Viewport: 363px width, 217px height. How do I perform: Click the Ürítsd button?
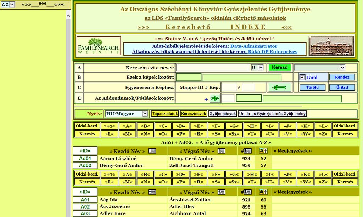[x=342, y=87]
